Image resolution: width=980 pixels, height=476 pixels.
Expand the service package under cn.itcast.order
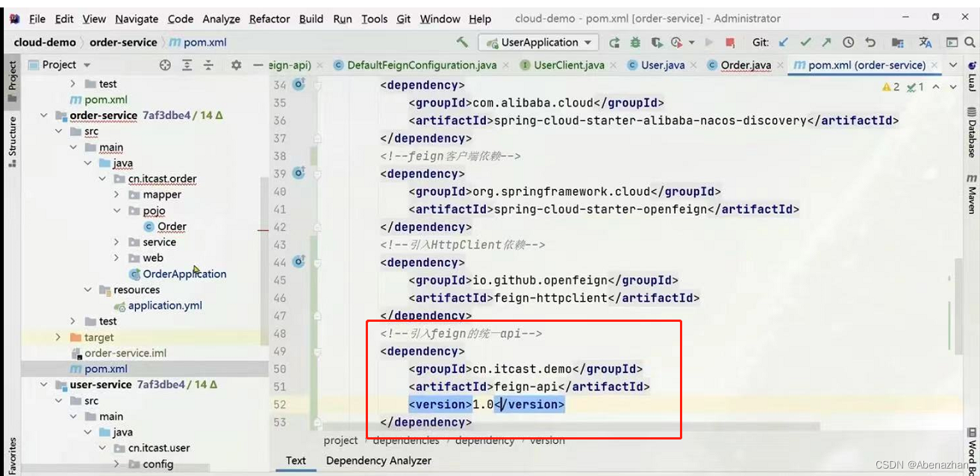(116, 242)
